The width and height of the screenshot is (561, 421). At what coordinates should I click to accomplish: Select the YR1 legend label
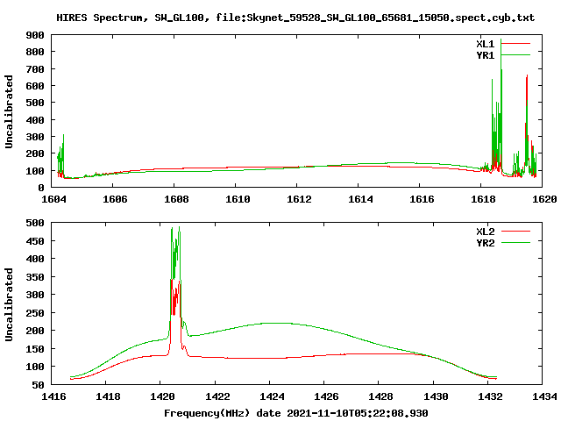[485, 55]
